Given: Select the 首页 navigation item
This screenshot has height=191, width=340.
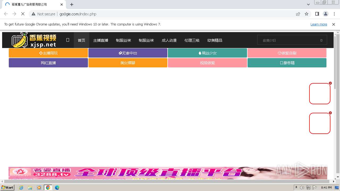Looking at the screenshot, I should (82, 40).
